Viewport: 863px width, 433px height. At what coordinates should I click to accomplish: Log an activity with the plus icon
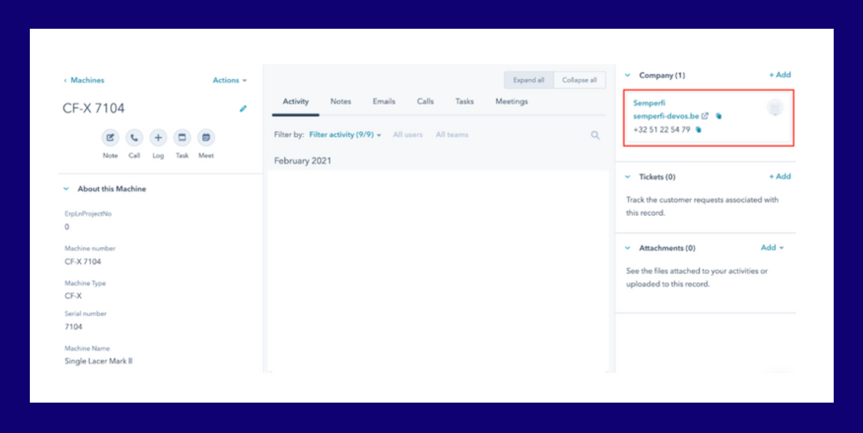158,137
